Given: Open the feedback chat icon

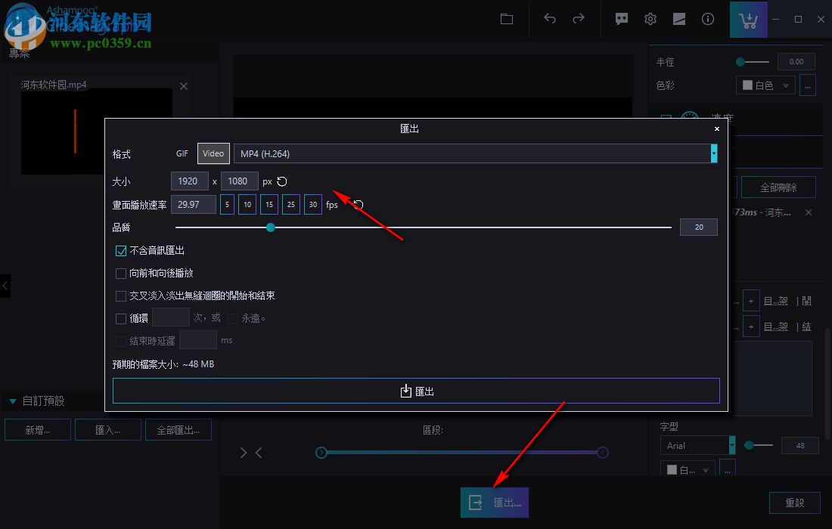Looking at the screenshot, I should [621, 19].
